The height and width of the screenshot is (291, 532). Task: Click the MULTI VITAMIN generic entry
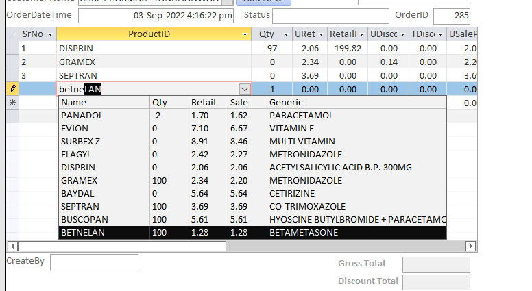click(302, 142)
